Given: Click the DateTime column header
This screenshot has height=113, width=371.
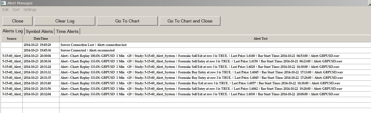Looking at the screenshot, I should [x=41, y=39].
